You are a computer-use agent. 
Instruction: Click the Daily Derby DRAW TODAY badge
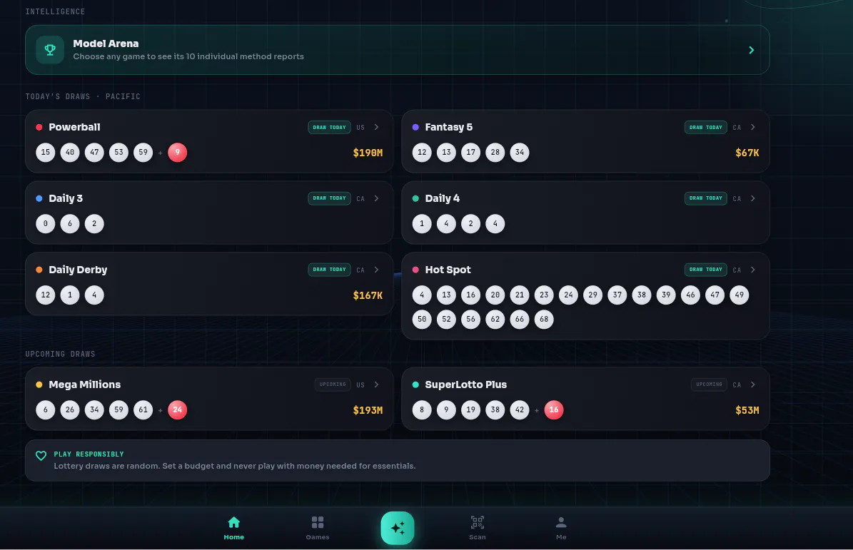point(329,270)
